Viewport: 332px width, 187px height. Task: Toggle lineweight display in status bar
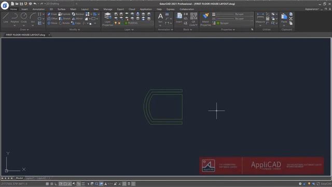click(x=83, y=184)
